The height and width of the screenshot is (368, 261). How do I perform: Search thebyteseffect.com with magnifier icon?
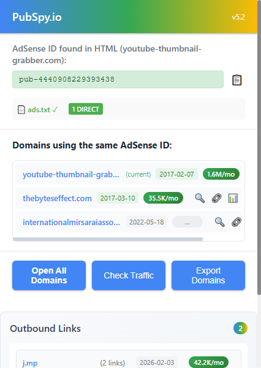[x=200, y=198]
